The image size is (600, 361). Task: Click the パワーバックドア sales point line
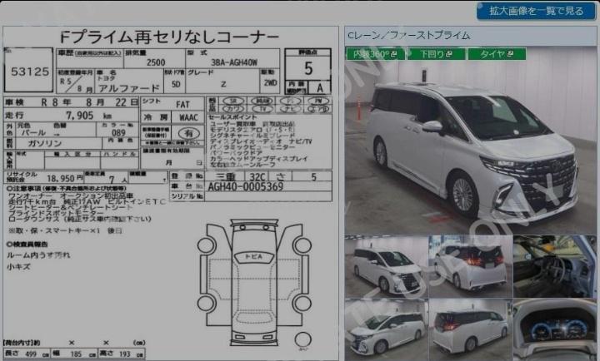coord(235,152)
